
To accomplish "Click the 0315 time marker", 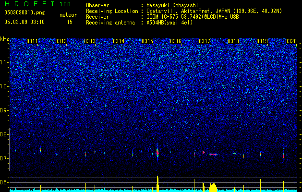I will 147,41.
